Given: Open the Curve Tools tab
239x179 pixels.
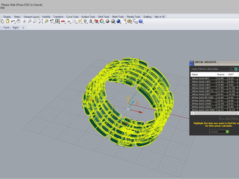Looking at the screenshot, I should pos(72,17).
